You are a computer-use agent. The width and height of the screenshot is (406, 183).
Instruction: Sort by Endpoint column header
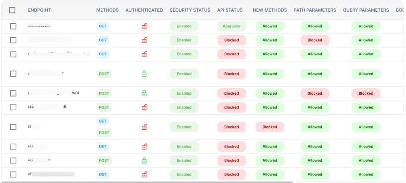coord(39,10)
